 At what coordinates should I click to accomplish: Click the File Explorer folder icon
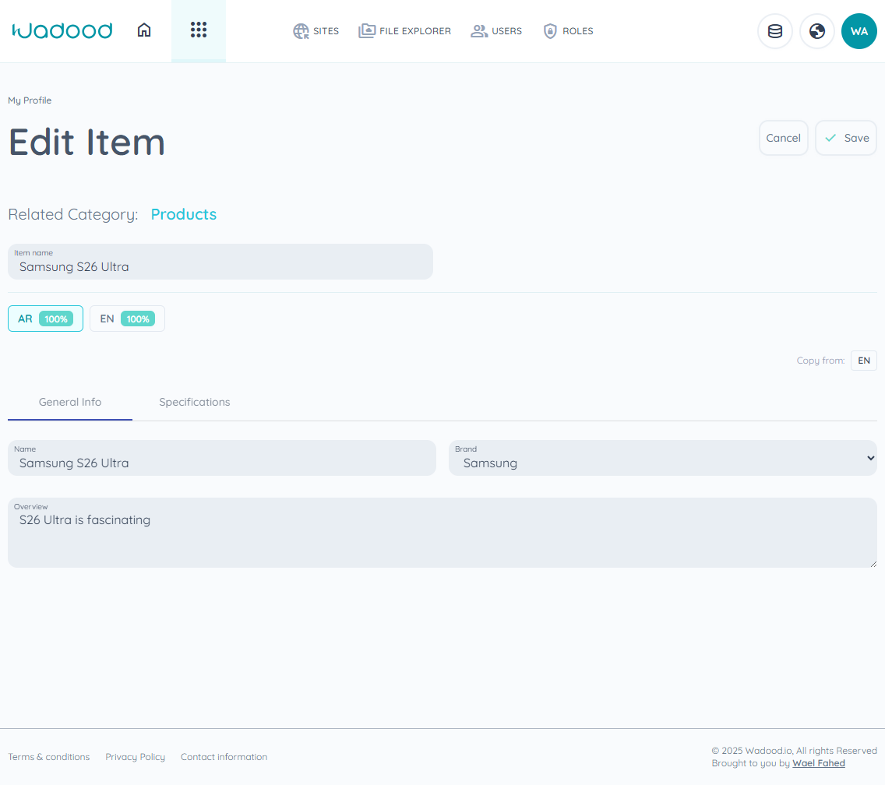point(367,31)
